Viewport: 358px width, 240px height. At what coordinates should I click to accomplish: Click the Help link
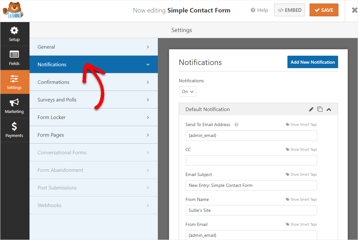point(260,10)
